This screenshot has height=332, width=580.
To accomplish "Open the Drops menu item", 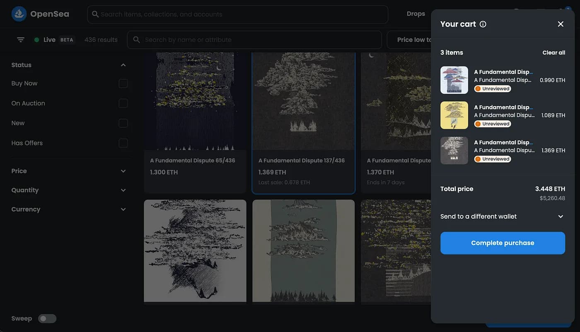I will pos(416,14).
